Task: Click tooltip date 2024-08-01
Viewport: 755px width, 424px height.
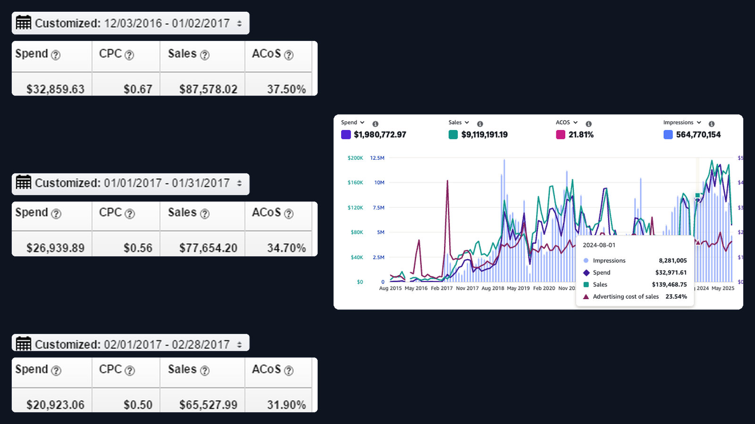Action: (599, 245)
